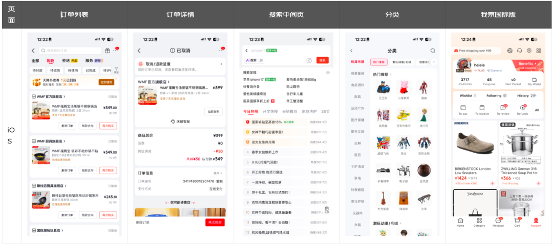553x244 pixels.
Task: Switch to 秒送 orders tab
Action: click(x=70, y=61)
